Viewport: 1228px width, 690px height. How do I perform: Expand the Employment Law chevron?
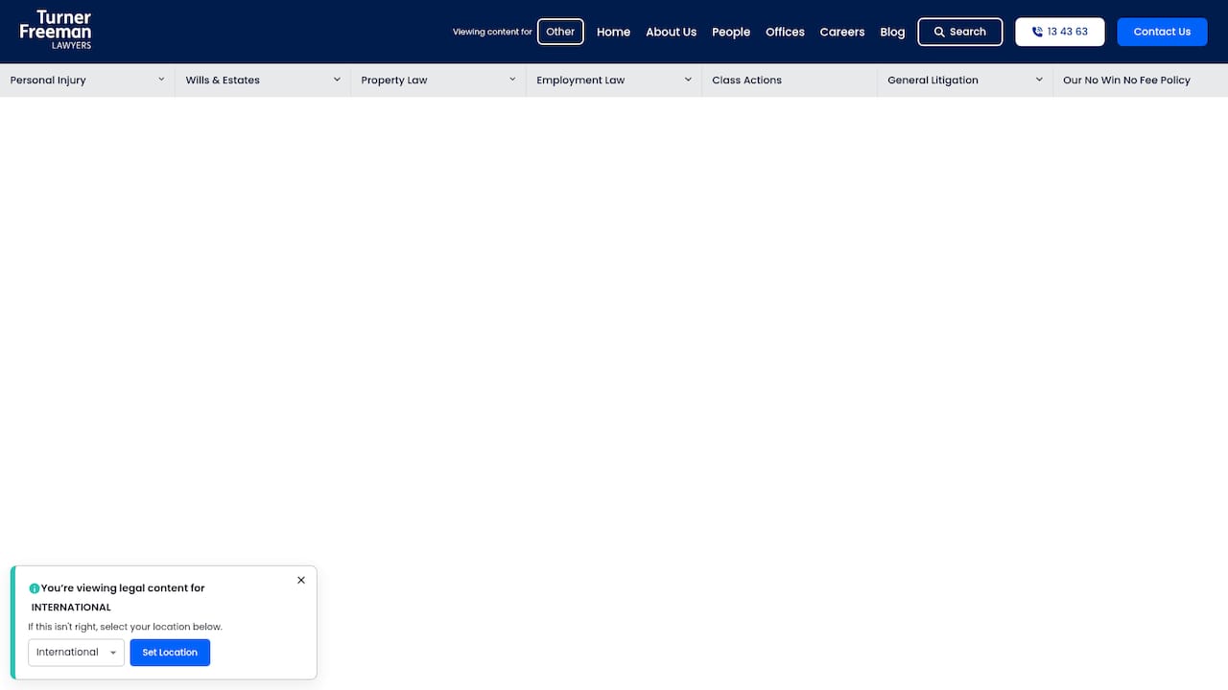coord(688,80)
